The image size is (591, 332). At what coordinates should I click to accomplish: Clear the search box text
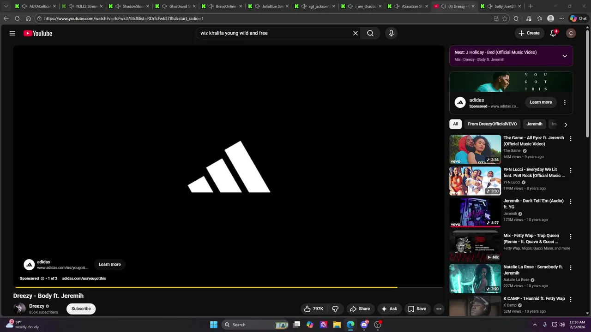[356, 33]
